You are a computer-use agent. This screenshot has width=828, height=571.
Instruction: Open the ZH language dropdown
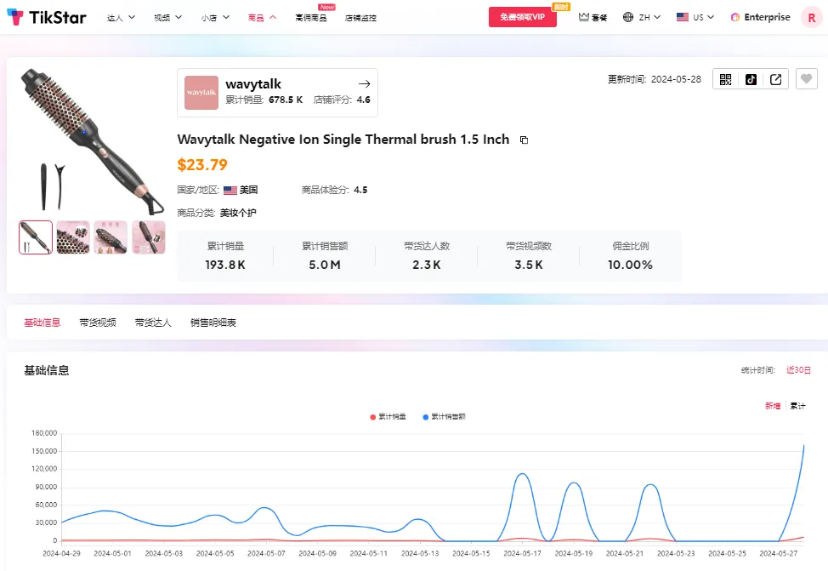click(642, 17)
